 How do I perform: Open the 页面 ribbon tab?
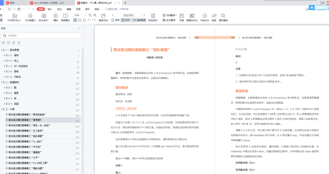point(78,9)
